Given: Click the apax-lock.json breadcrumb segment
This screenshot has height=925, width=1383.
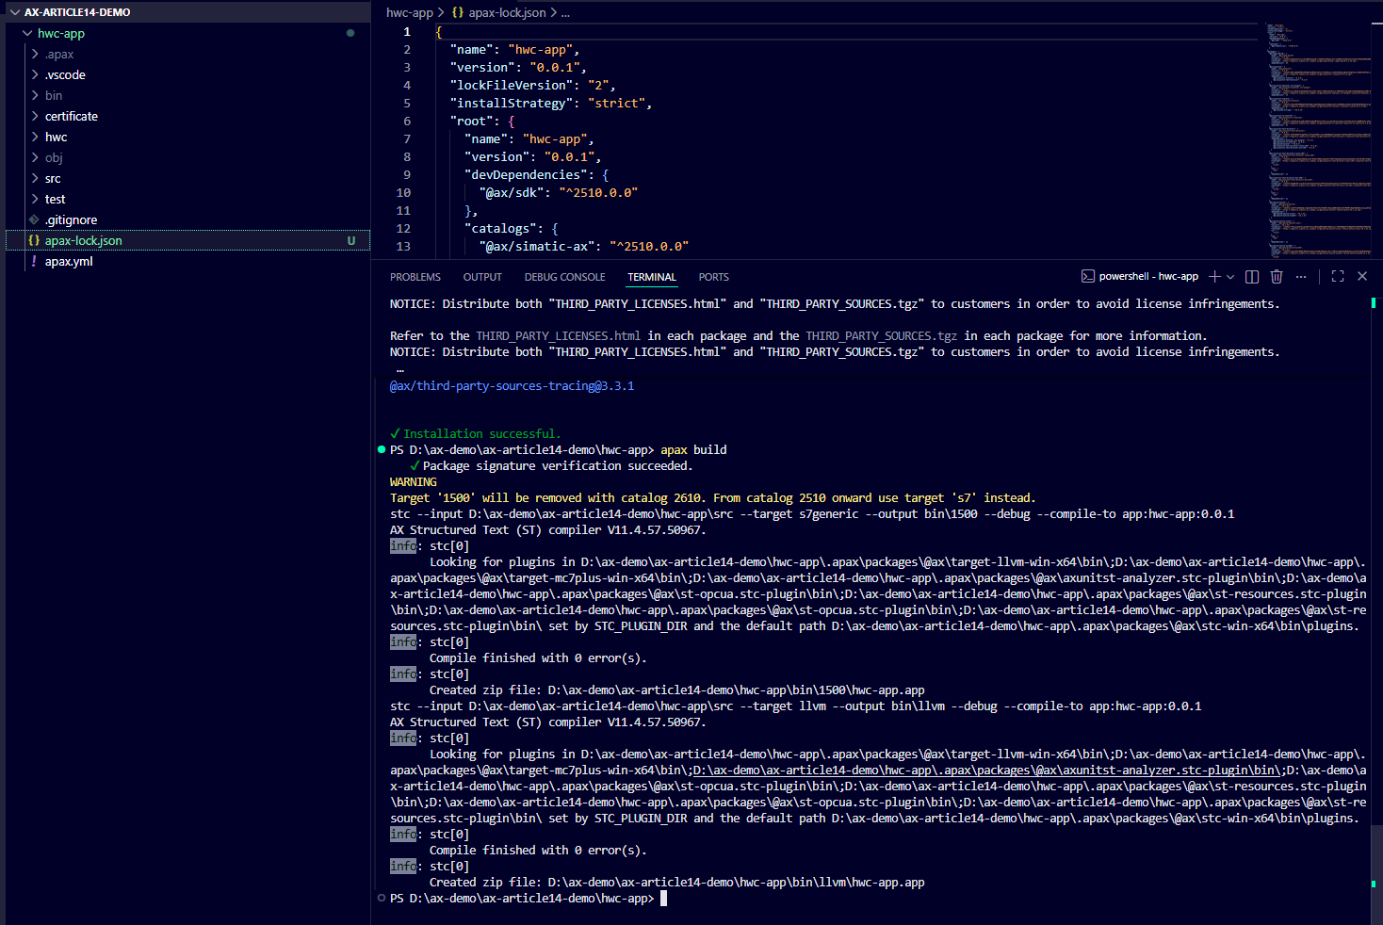Looking at the screenshot, I should click(x=507, y=12).
